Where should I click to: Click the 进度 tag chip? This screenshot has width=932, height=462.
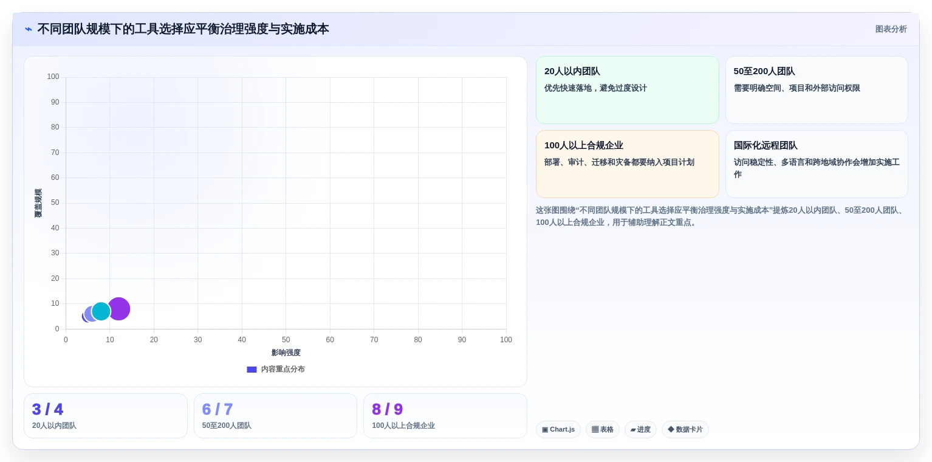(640, 430)
